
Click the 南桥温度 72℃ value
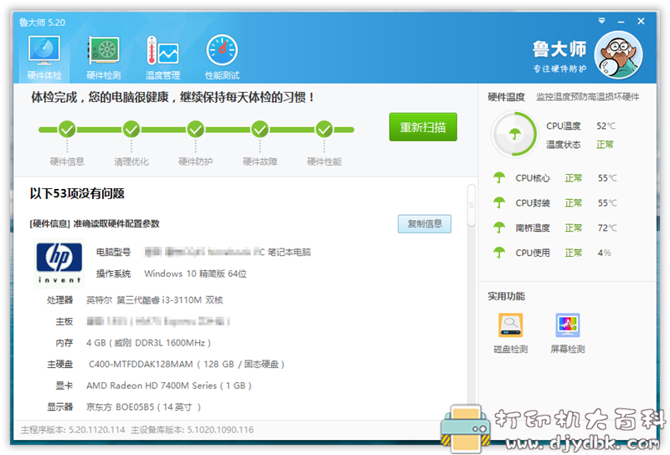point(607,228)
